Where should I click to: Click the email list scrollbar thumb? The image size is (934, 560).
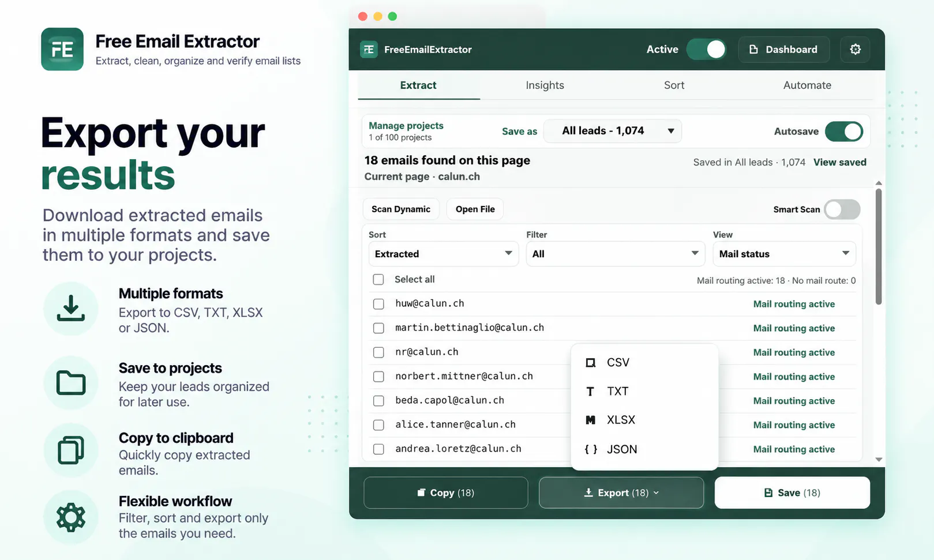click(879, 247)
